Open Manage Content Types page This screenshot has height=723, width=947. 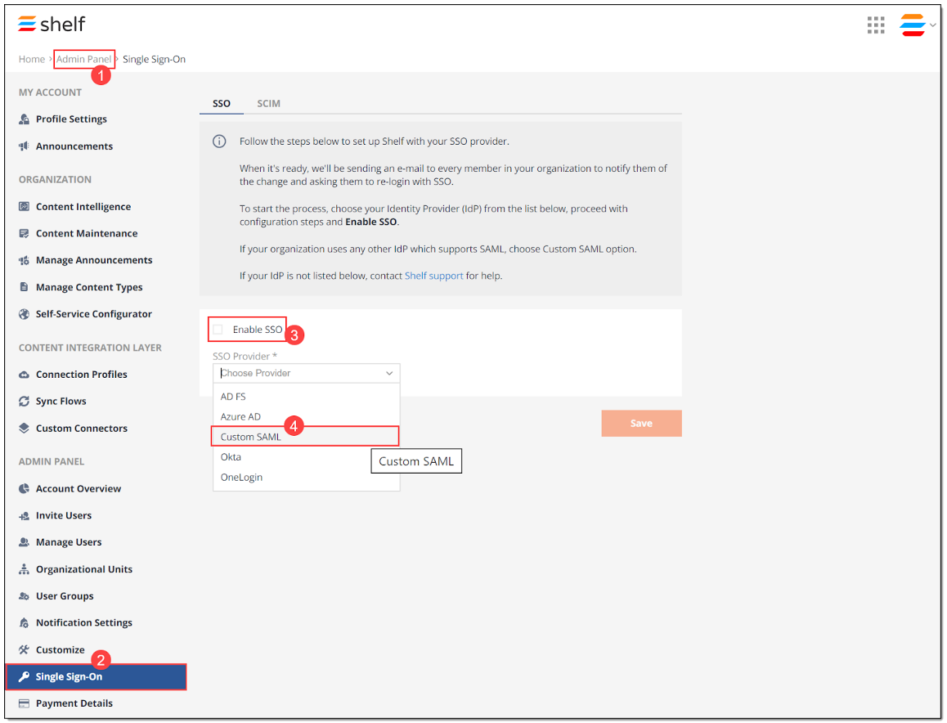(89, 287)
